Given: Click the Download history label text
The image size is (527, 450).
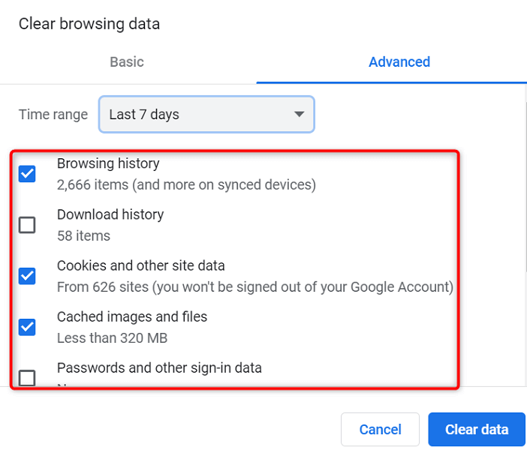Looking at the screenshot, I should [110, 214].
